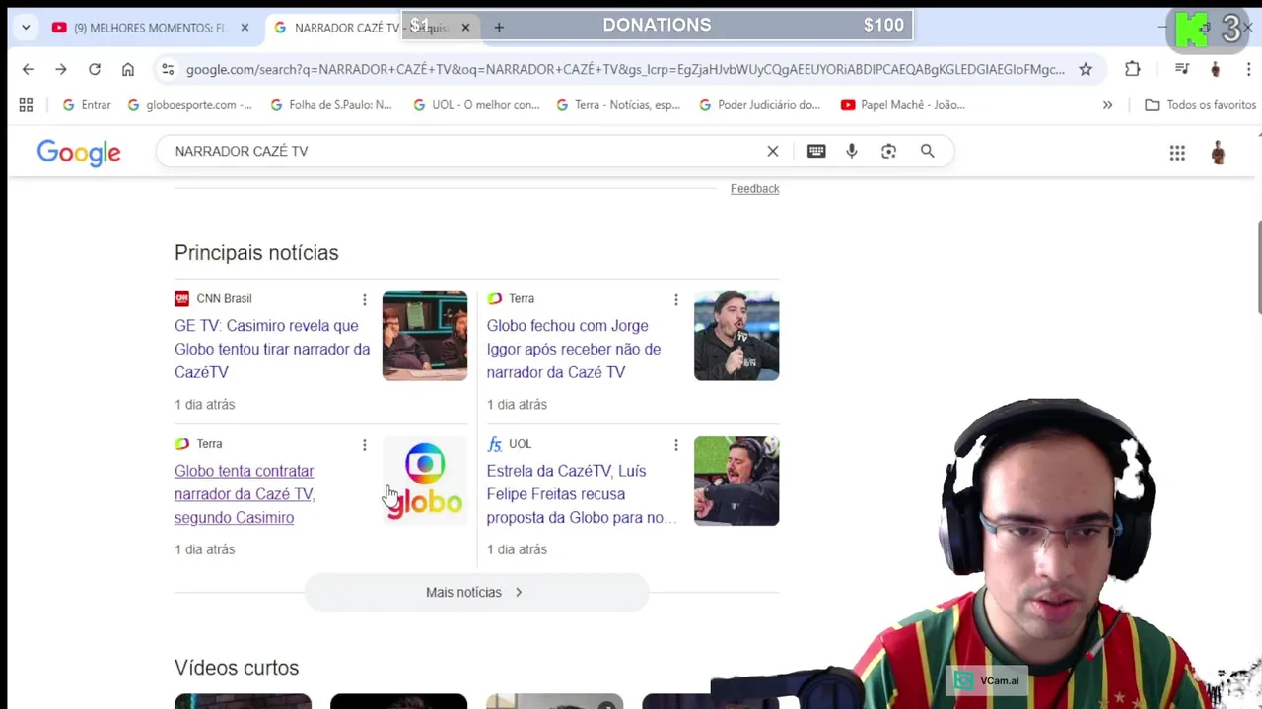
Task: Open GE TV: Casimiro revela headline
Action: [x=272, y=349]
